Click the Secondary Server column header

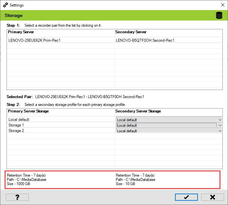point(131,32)
